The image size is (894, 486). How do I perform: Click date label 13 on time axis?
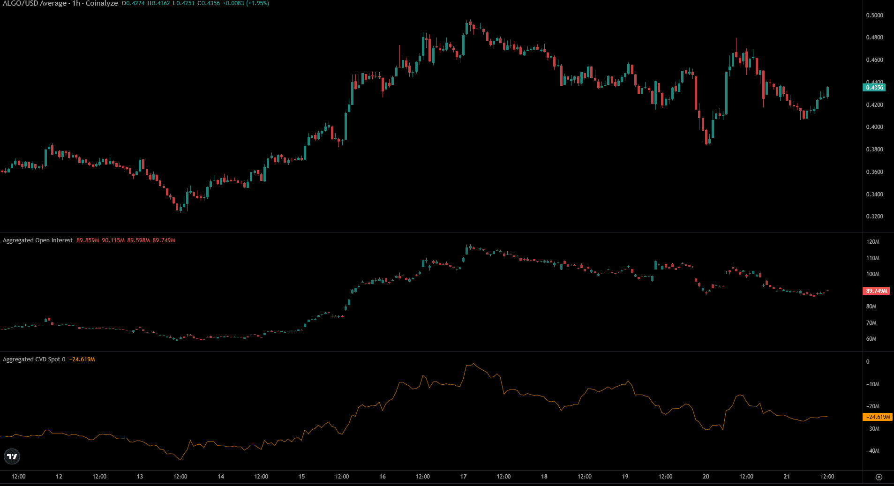click(x=140, y=477)
